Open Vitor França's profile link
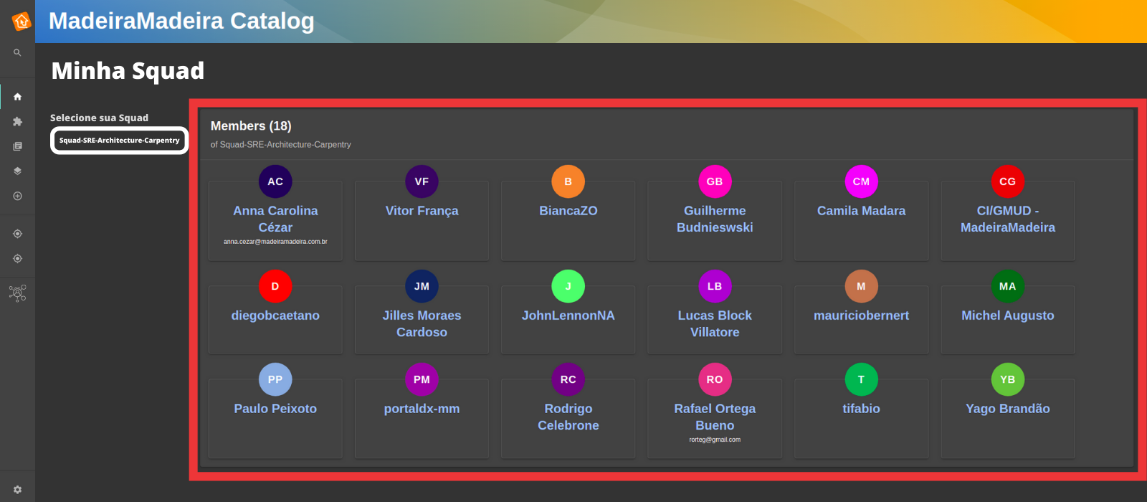 [x=422, y=211]
